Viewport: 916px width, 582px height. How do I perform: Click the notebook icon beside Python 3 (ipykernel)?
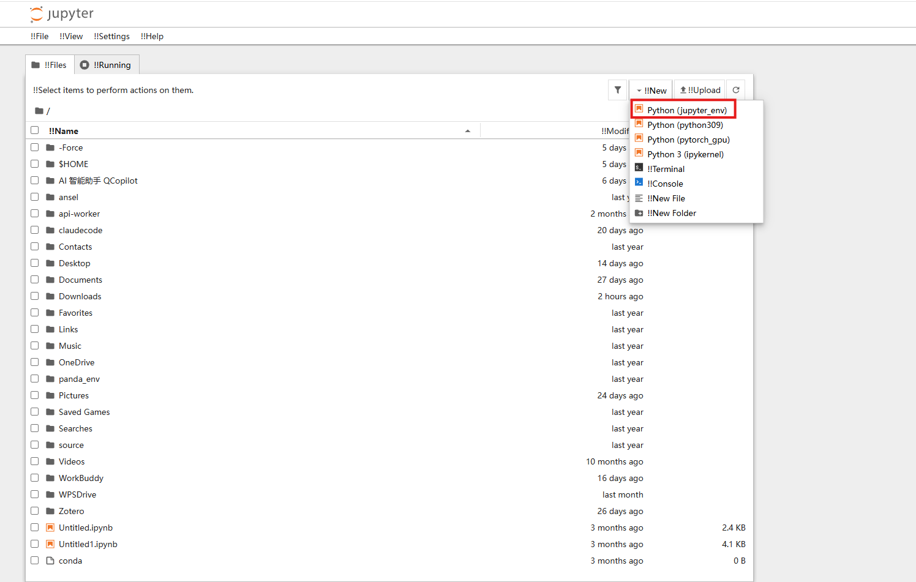click(639, 153)
